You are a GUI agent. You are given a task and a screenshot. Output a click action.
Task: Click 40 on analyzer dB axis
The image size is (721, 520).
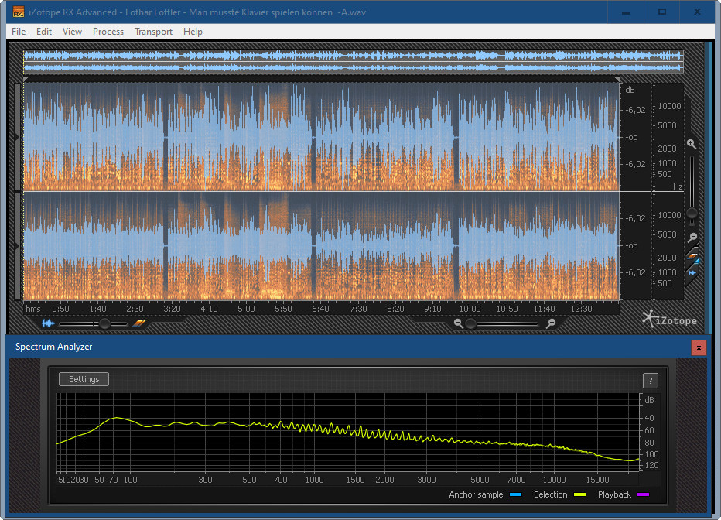pos(649,418)
